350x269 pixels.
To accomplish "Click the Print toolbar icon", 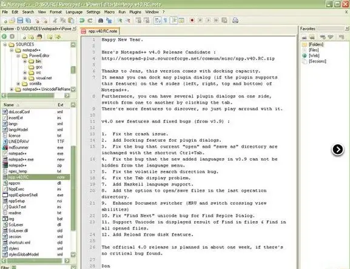I will click(x=235, y=21).
